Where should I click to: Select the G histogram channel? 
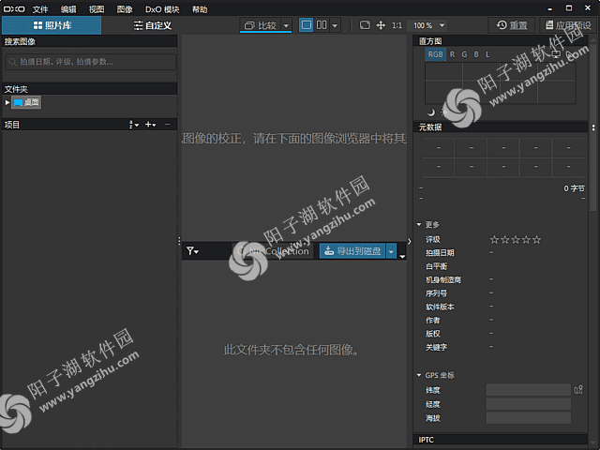(464, 54)
